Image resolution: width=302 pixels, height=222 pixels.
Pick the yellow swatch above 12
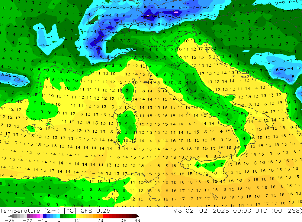(78, 216)
